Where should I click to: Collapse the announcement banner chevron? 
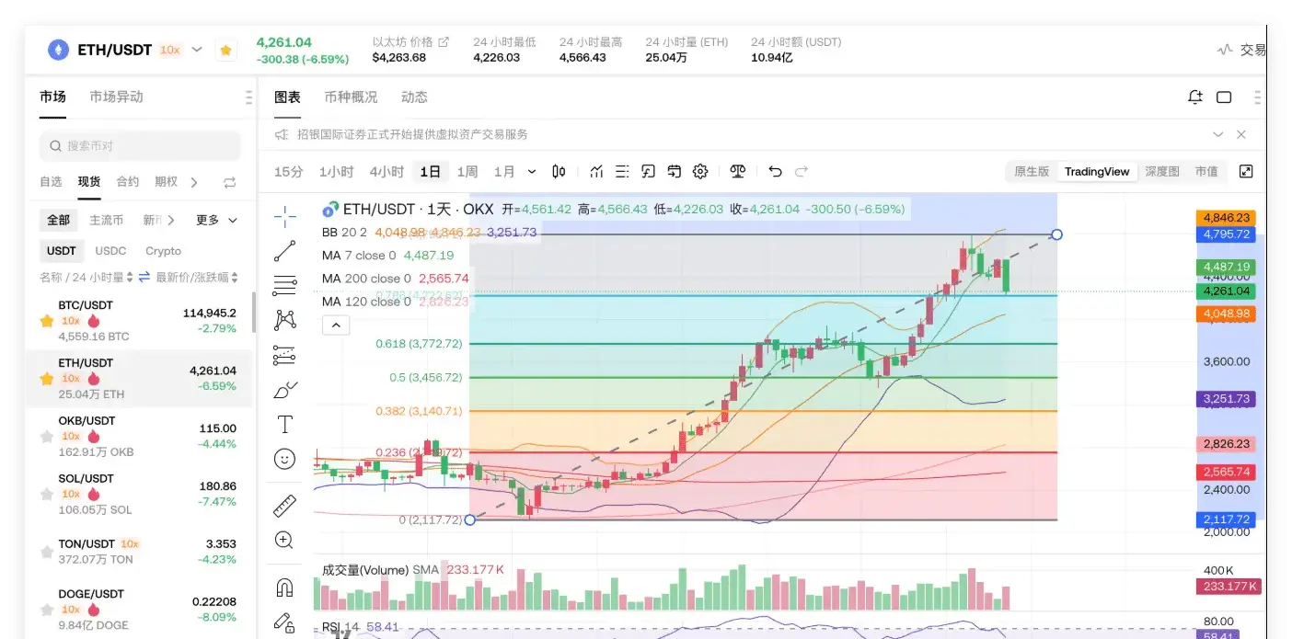click(x=1218, y=134)
